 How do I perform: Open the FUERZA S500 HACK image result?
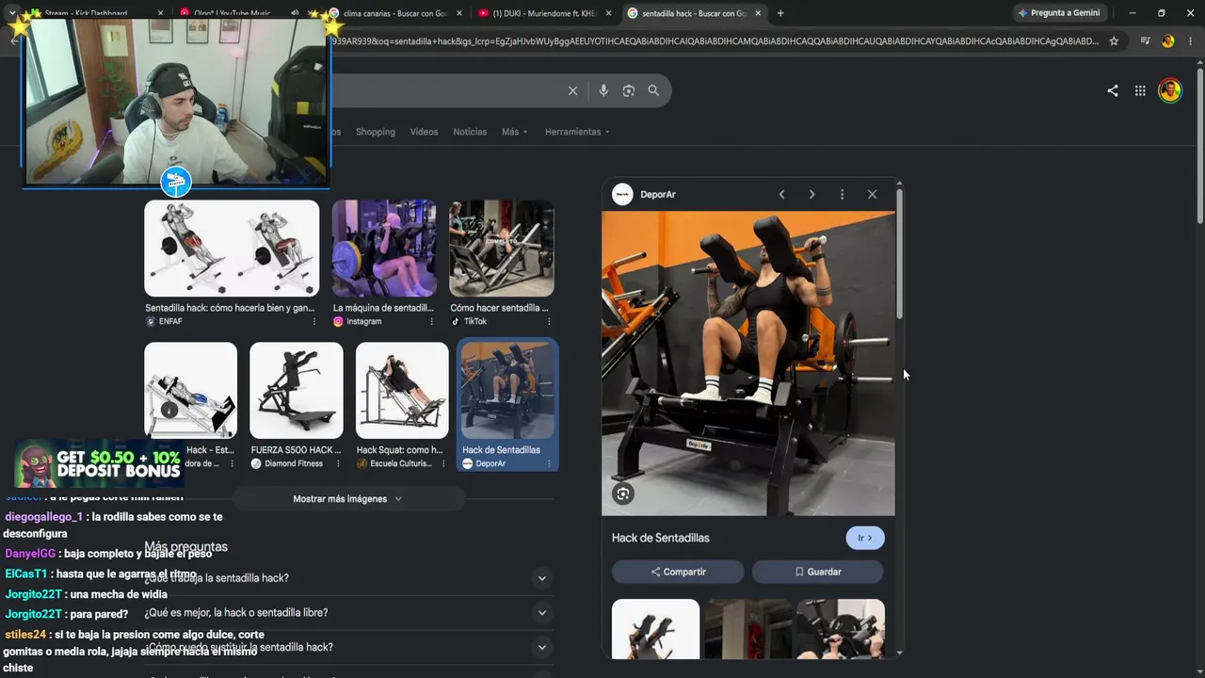tap(297, 391)
